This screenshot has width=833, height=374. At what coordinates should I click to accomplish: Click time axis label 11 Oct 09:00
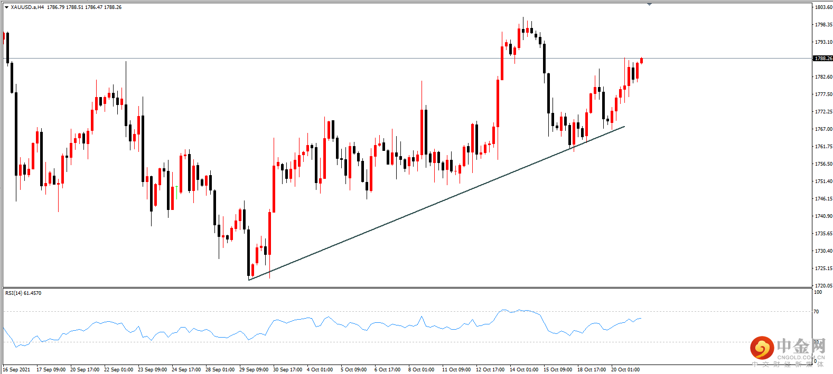pos(456,370)
